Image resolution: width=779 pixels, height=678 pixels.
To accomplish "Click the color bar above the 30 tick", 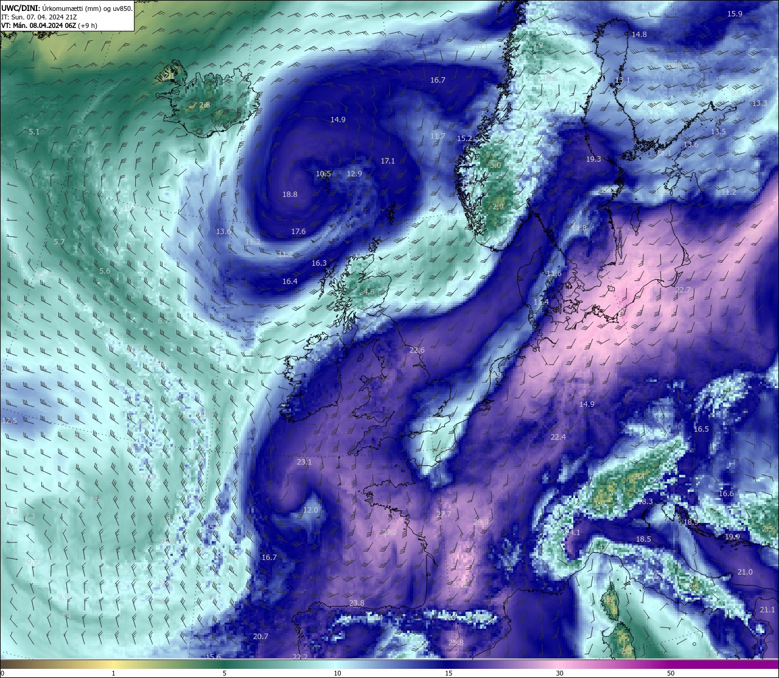I will pyautogui.click(x=559, y=664).
